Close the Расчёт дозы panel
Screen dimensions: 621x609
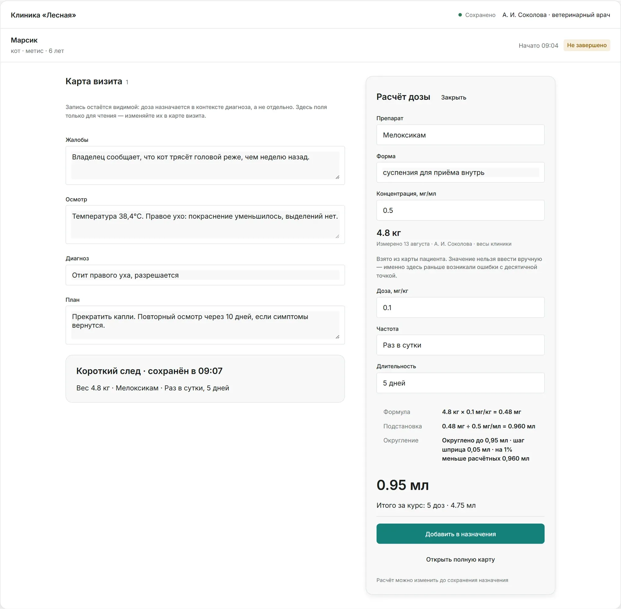(453, 98)
